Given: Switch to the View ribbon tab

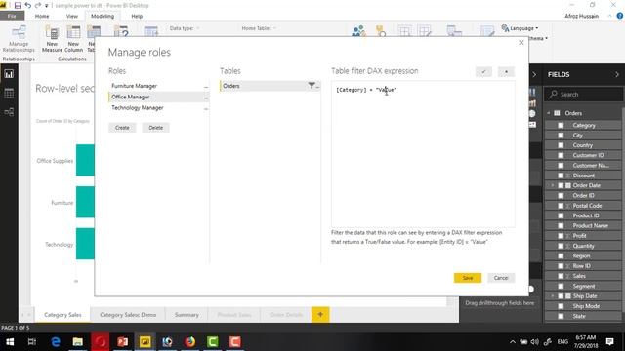Looking at the screenshot, I should click(x=72, y=16).
